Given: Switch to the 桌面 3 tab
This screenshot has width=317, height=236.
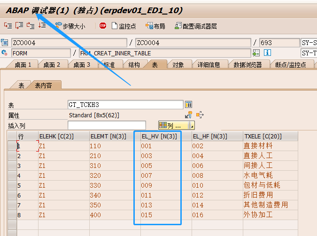Looking at the screenshot, I should [82, 65].
